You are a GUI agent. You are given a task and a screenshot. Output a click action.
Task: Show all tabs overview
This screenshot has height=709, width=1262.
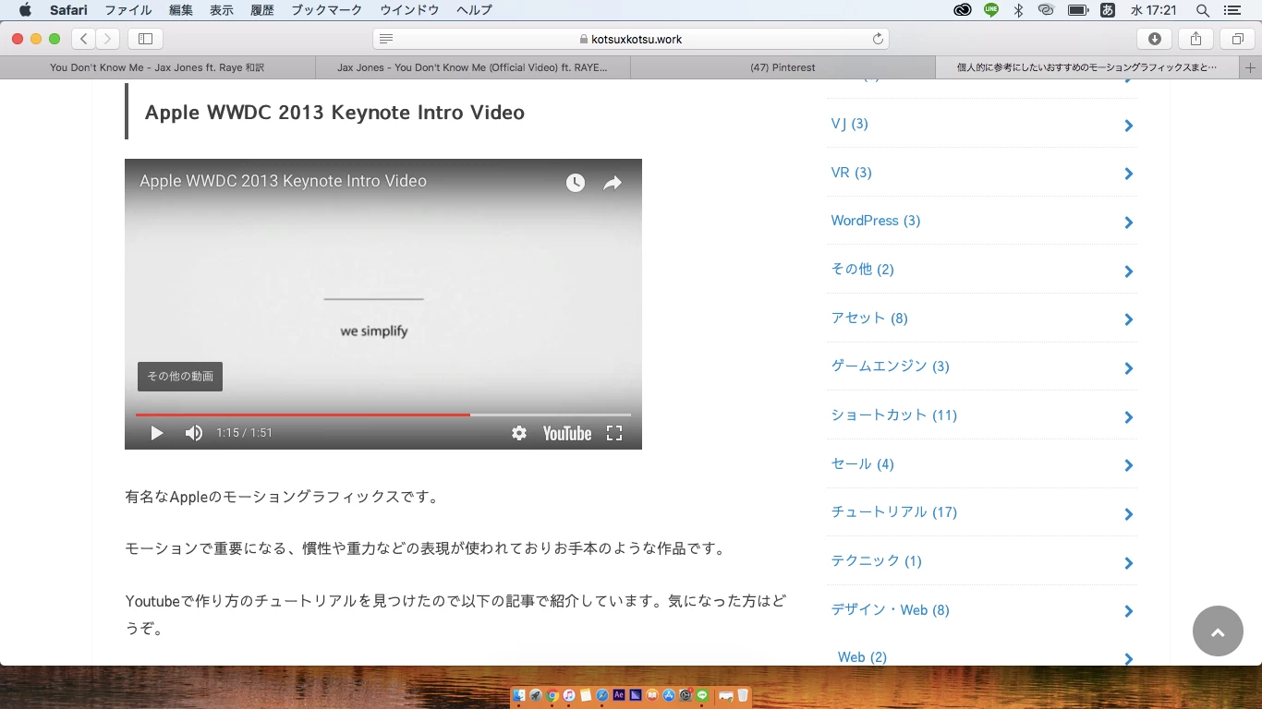pos(1237,39)
